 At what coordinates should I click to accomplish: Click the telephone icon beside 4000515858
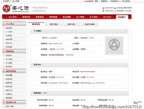tap(103, 8)
